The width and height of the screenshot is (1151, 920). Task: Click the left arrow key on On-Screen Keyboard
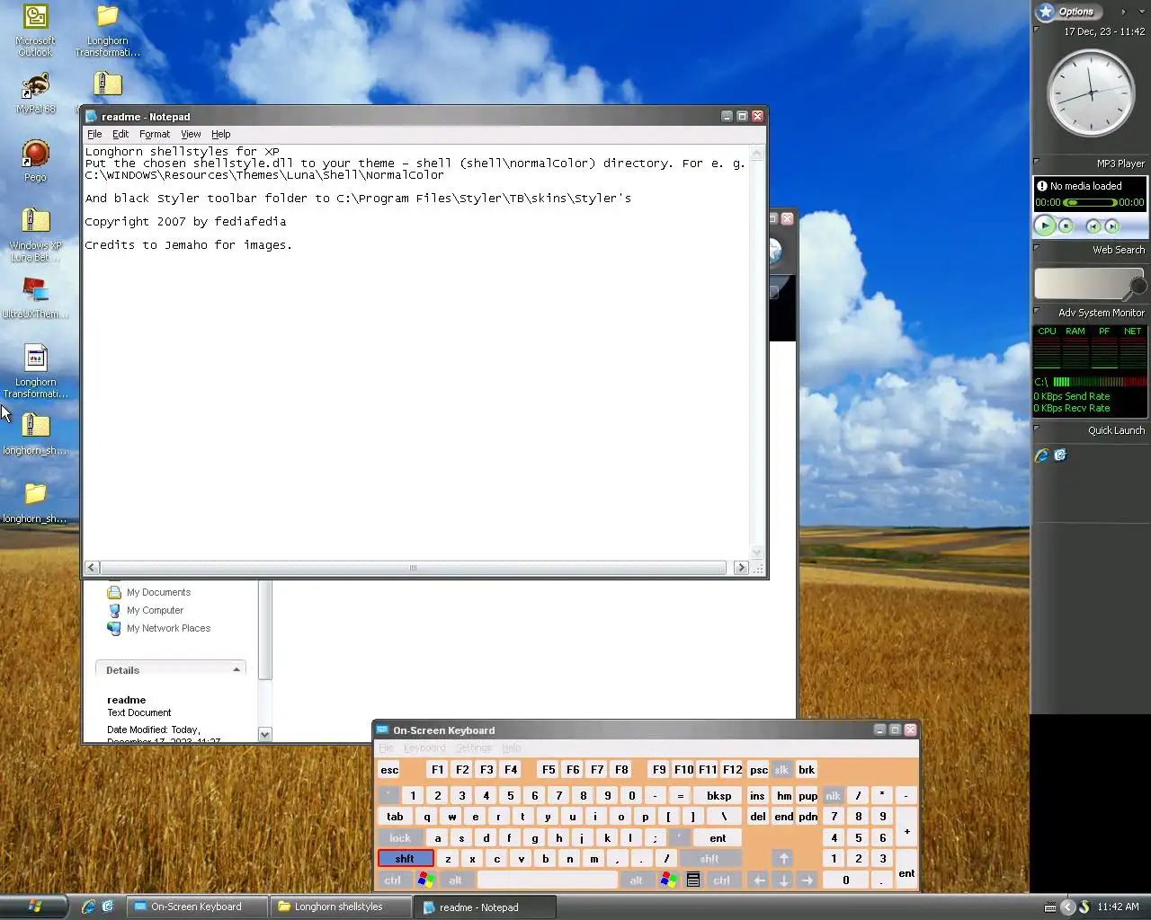759,880
